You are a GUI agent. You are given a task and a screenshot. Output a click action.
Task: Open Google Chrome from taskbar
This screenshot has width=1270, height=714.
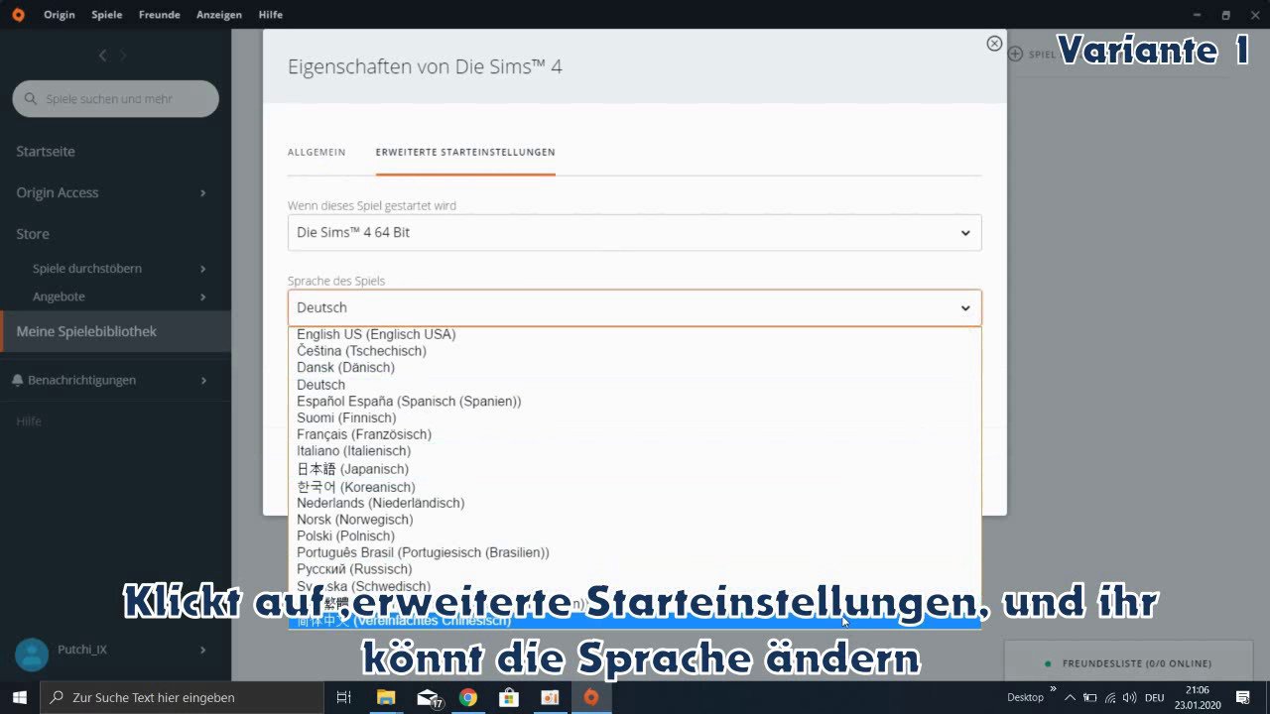[468, 697]
